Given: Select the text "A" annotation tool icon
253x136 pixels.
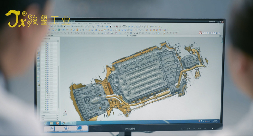Looking at the screenshot, I should (137, 33).
